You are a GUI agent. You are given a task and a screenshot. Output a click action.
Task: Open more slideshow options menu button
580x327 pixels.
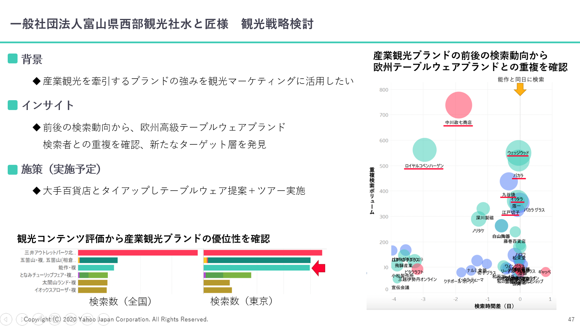coord(103,319)
